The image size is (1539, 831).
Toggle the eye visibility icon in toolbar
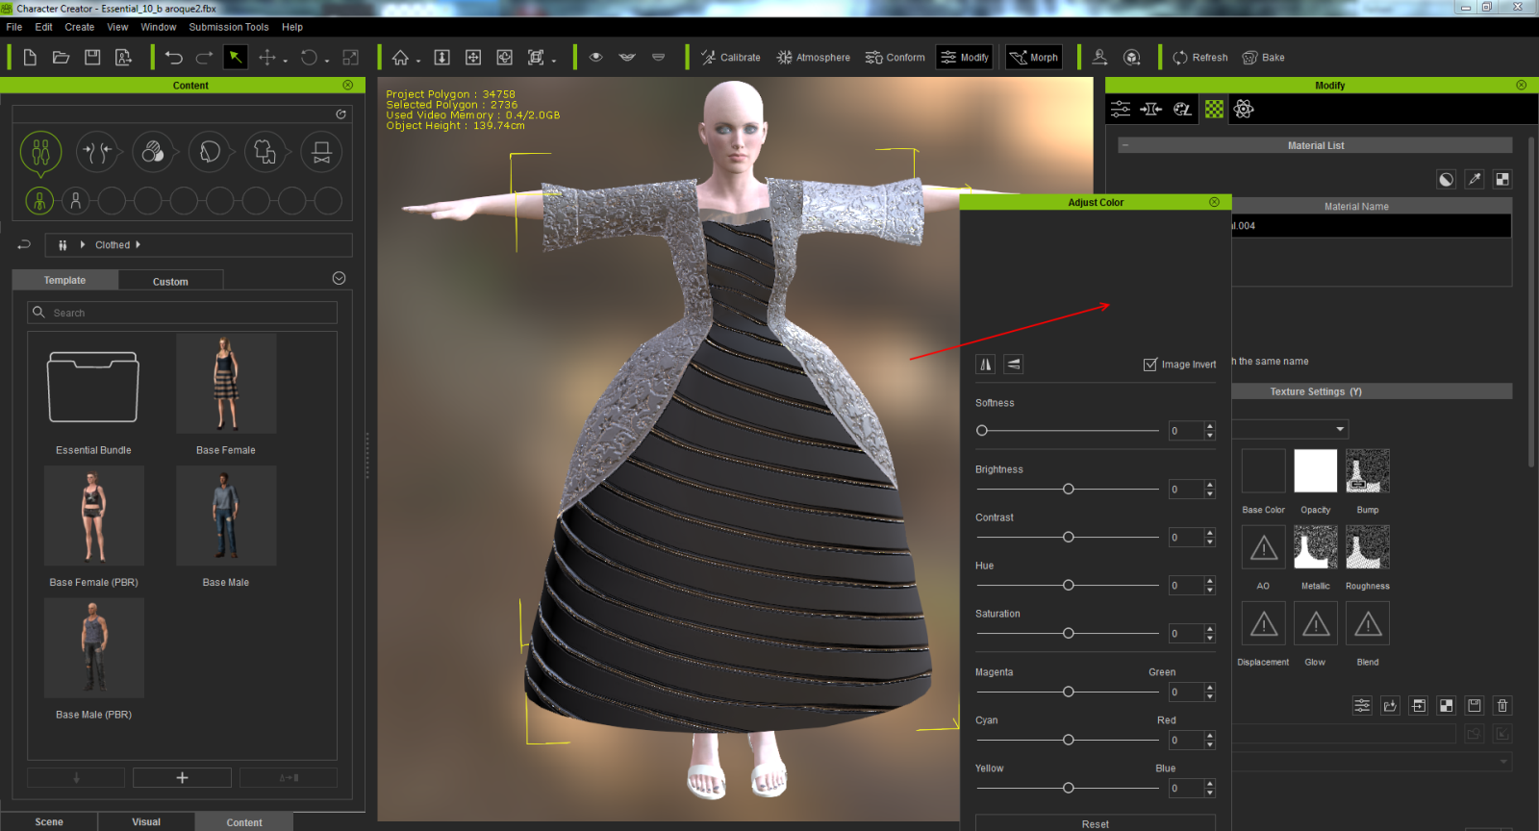coord(596,58)
